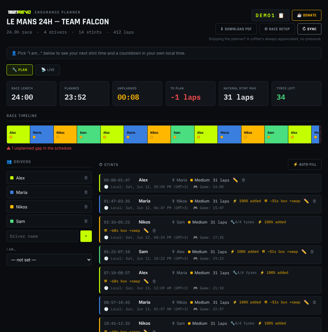Image resolution: width=328 pixels, height=332 pixels.
Task: Select the last Alex block on timeline
Action: click(x=300, y=134)
